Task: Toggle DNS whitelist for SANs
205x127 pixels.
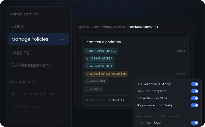Action: coord(194,98)
